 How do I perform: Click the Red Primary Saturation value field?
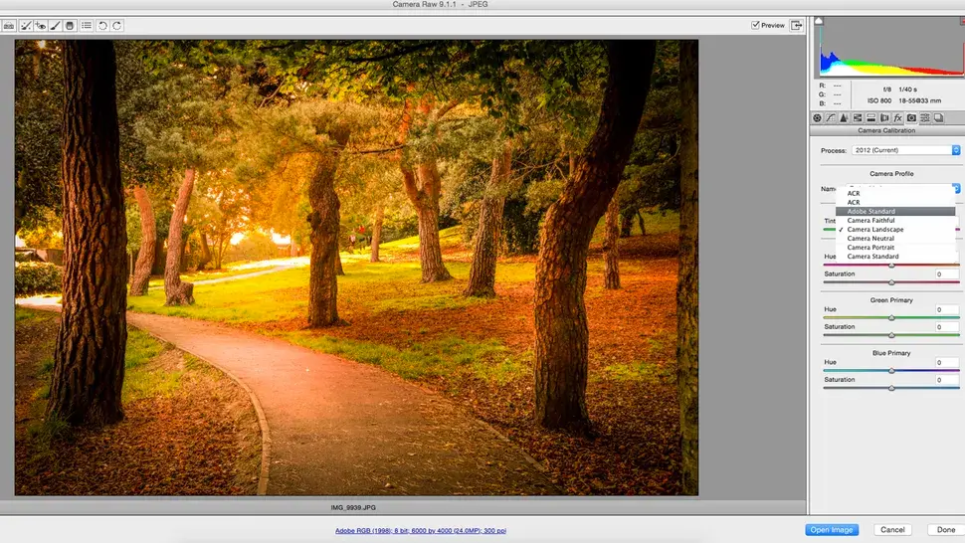pyautogui.click(x=945, y=274)
